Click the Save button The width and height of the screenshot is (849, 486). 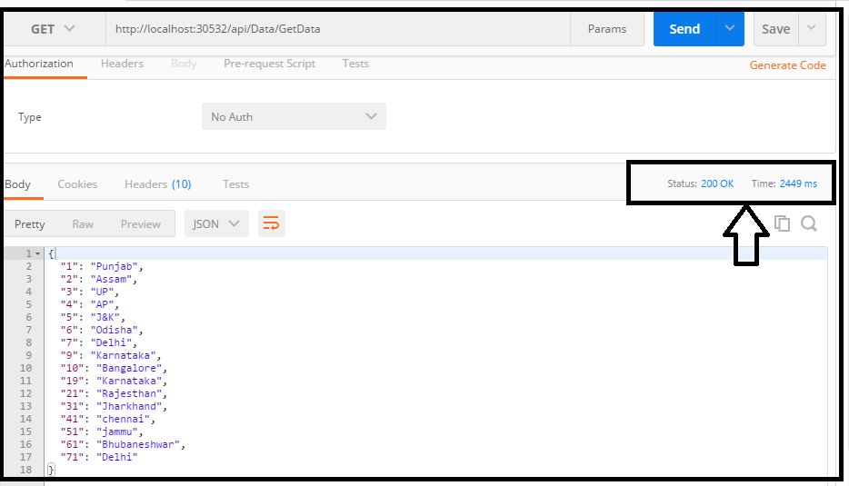[x=776, y=29]
